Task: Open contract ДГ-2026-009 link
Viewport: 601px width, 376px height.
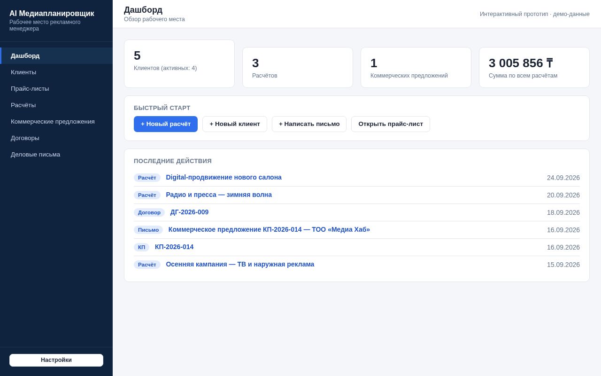Action: [189, 212]
